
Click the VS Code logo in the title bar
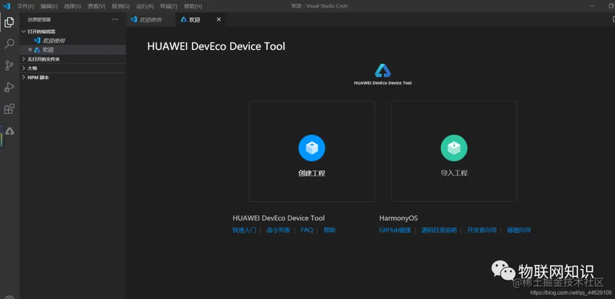tap(7, 6)
